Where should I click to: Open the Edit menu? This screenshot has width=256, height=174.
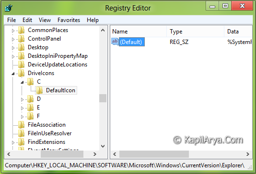[27, 20]
